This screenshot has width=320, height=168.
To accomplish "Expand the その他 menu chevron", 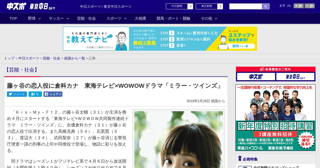I will coord(216,18).
